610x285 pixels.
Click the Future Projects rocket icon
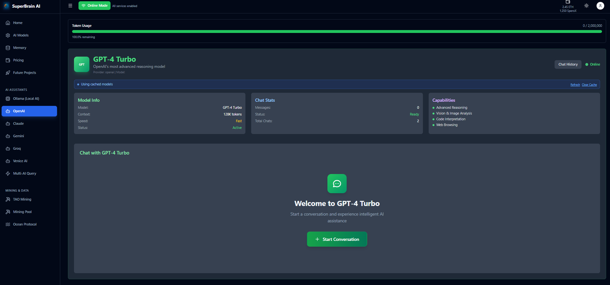[8, 73]
